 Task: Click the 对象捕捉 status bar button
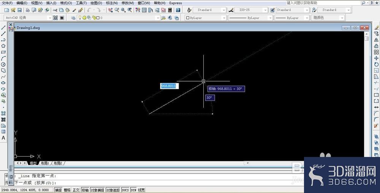(97, 190)
